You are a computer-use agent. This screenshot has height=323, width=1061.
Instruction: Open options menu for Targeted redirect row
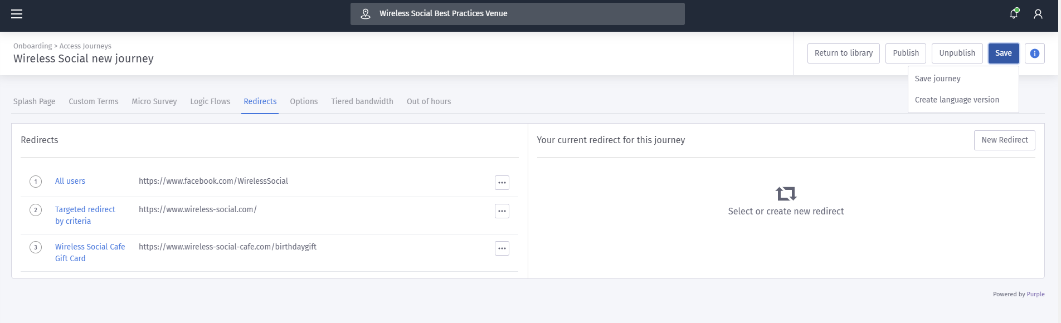point(502,211)
